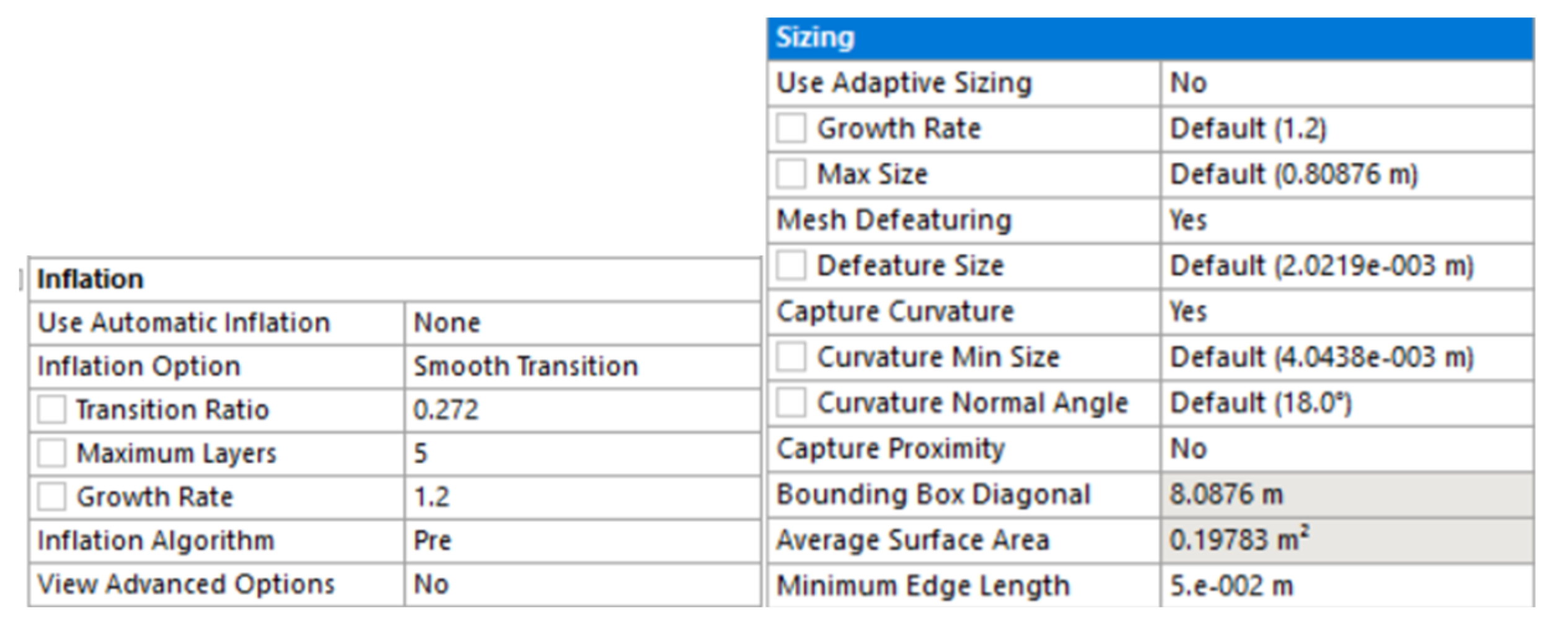Edit the Maximum Layers value field

(x=581, y=453)
